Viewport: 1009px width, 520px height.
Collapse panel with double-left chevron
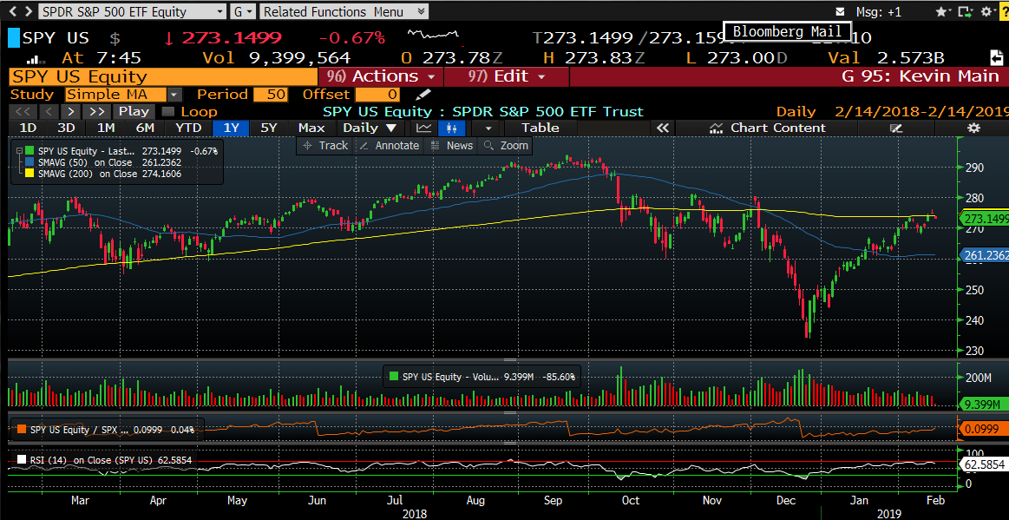coord(662,128)
